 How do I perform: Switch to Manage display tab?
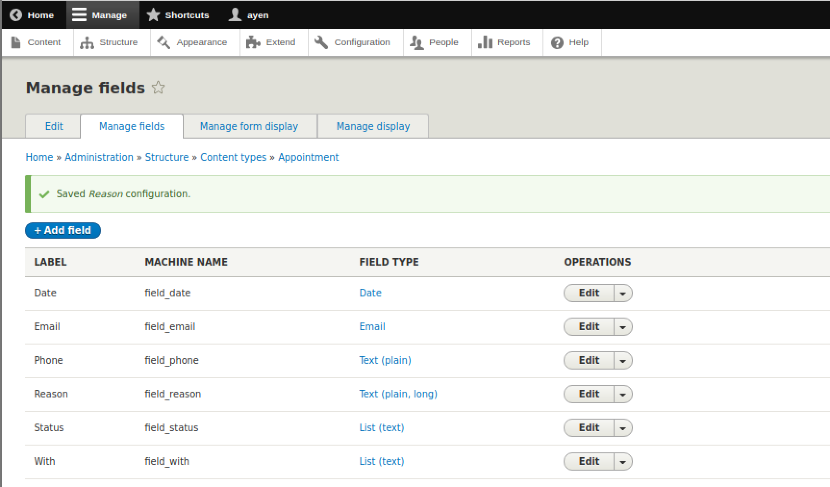point(373,126)
